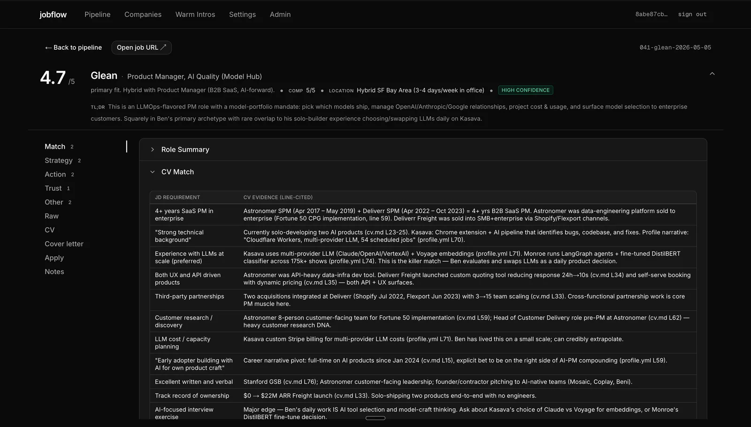Image resolution: width=751 pixels, height=427 pixels.
Task: Click job ID 041-glean-2026-05-05
Action: pyautogui.click(x=675, y=47)
